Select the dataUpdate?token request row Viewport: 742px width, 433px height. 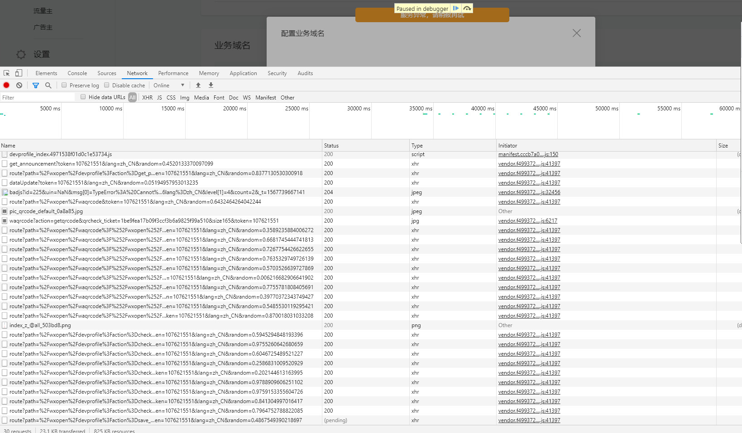[371, 183]
